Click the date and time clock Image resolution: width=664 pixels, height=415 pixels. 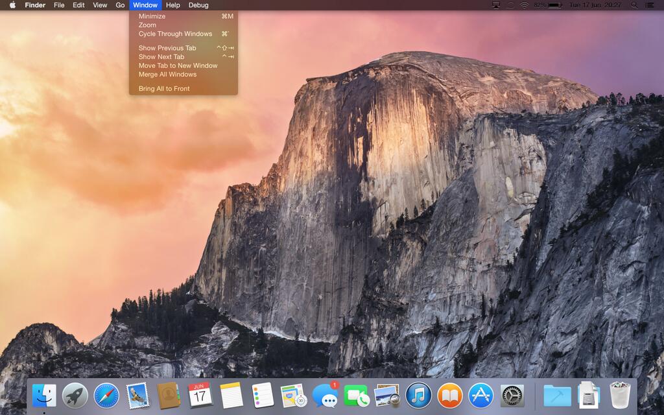click(595, 5)
